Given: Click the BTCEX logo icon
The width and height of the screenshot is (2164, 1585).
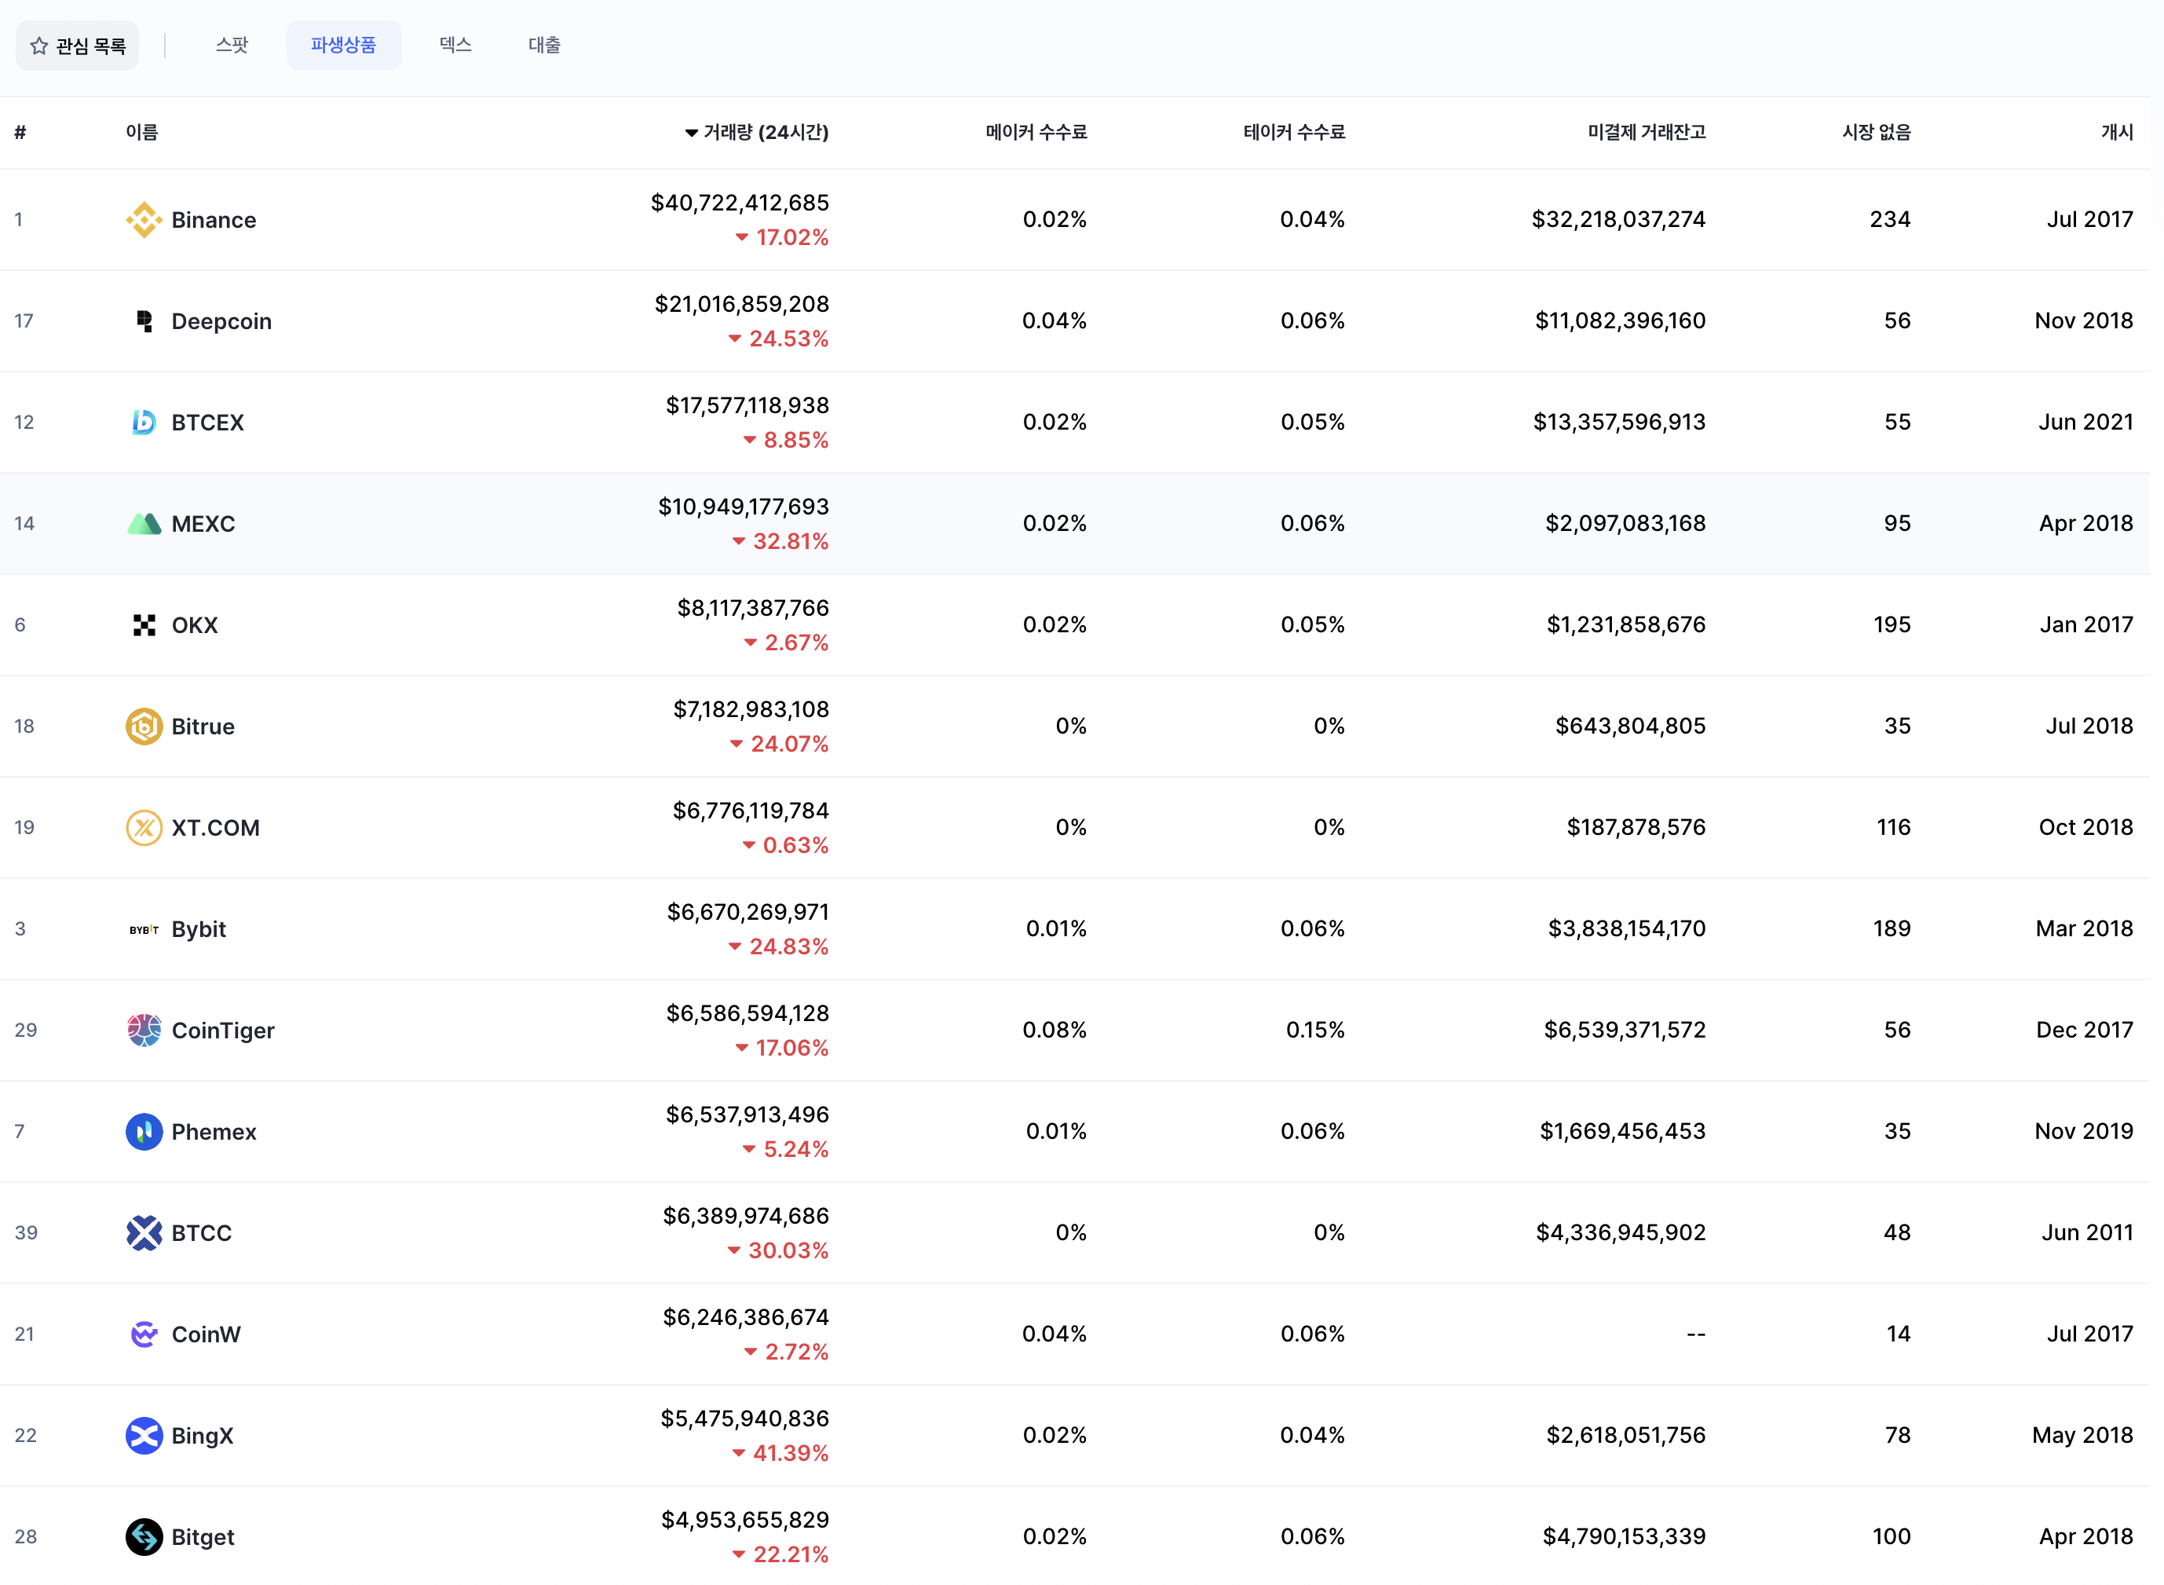Looking at the screenshot, I should pos(144,422).
